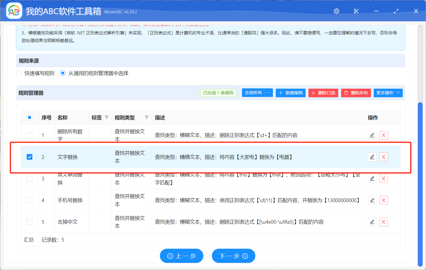This screenshot has height=270, width=426.
Task: Open the 更多操作 dropdown
Action: (x=388, y=93)
